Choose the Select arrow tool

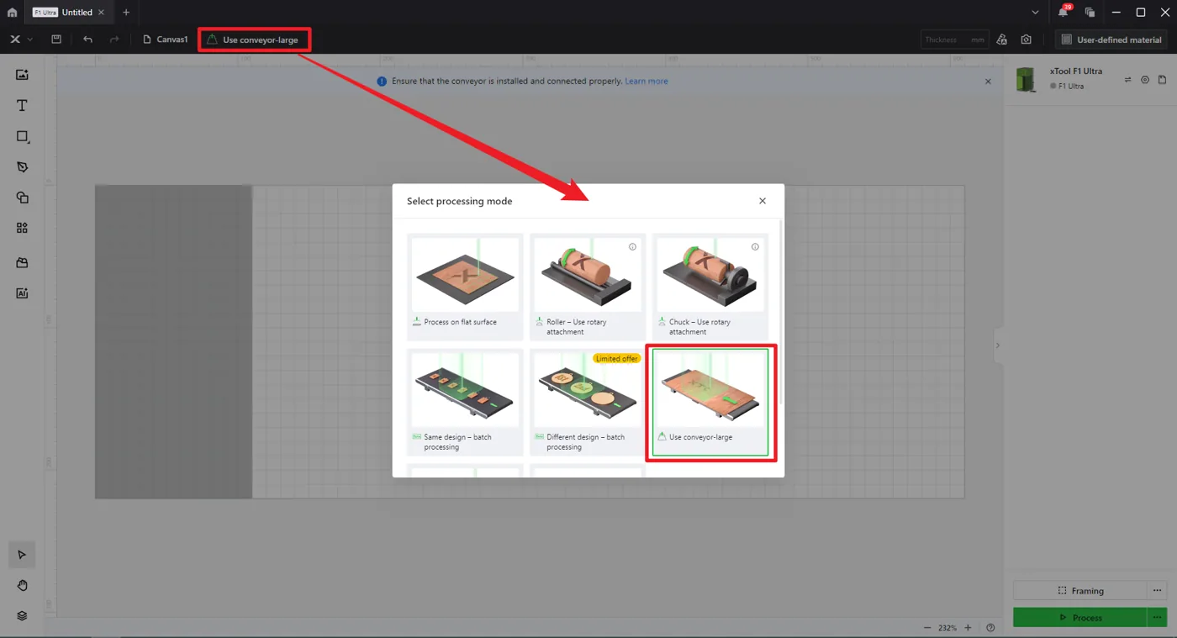[22, 555]
